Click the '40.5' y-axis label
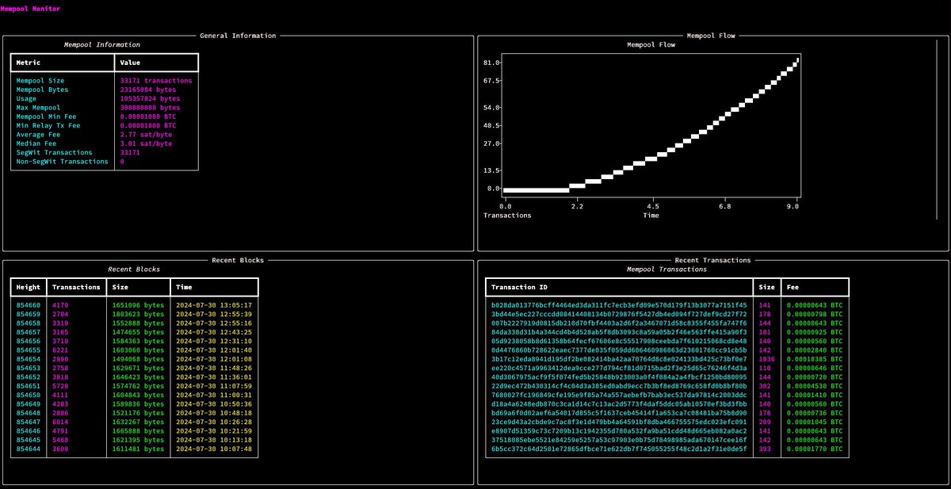951x489 pixels. (491, 125)
